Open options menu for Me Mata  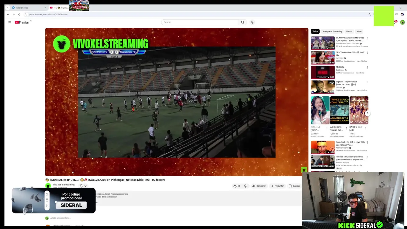pos(367,67)
